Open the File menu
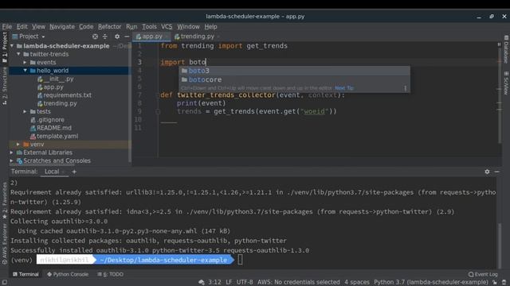 (7, 26)
